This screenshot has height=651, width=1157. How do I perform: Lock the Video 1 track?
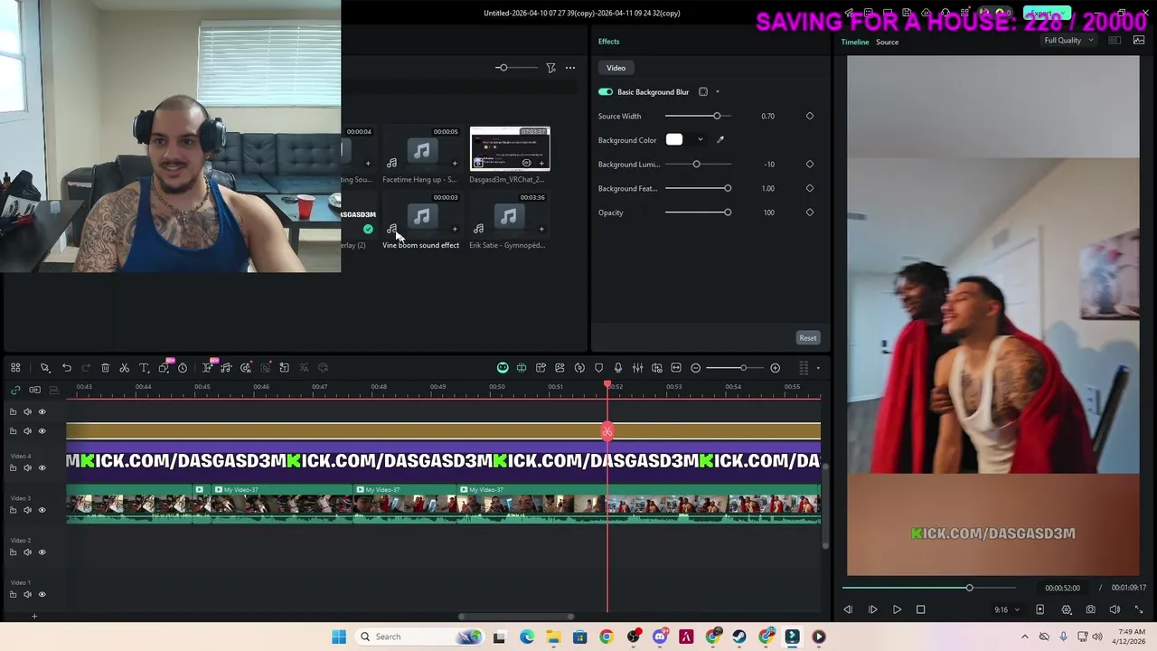click(x=13, y=594)
